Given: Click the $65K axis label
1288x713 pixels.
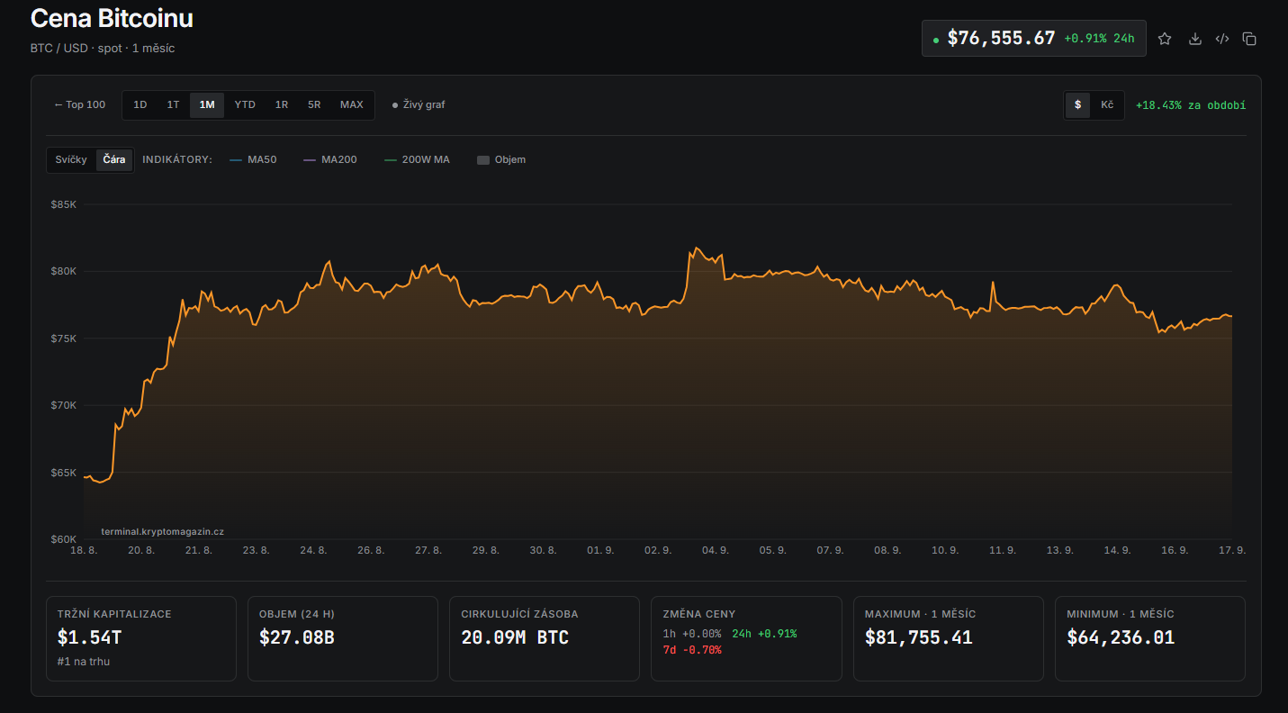Looking at the screenshot, I should [x=64, y=473].
